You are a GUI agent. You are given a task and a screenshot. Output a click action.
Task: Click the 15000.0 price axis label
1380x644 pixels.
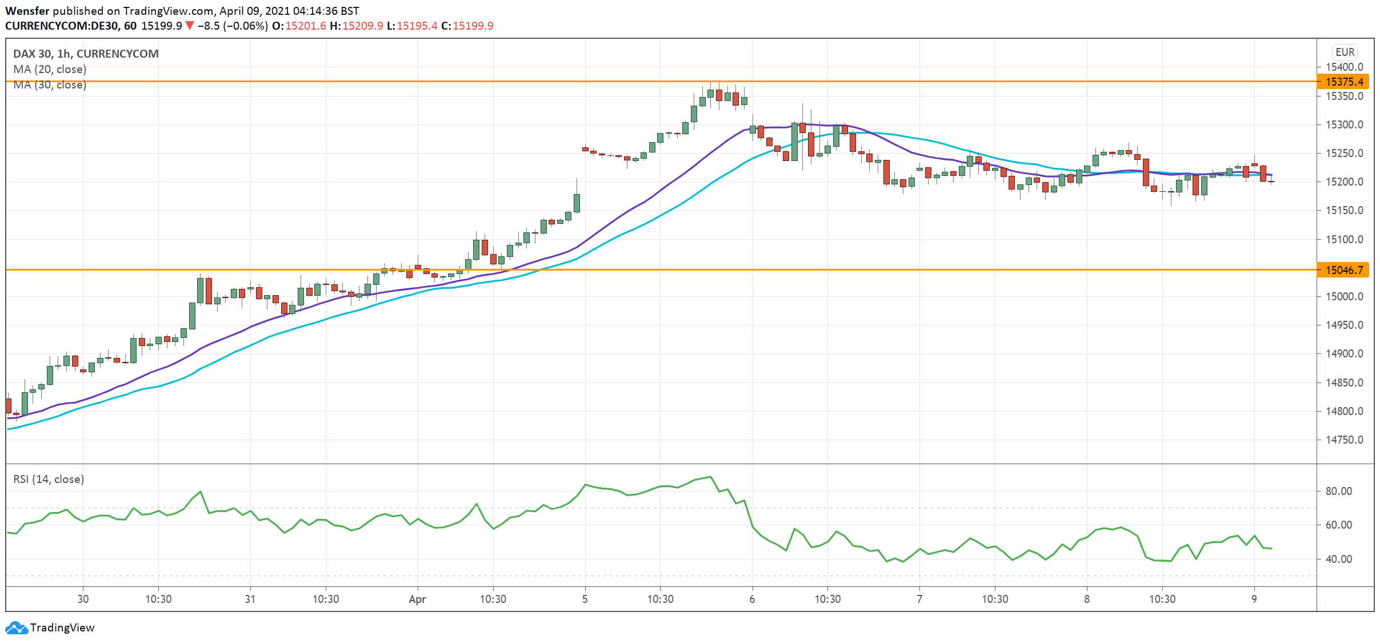(x=1344, y=296)
